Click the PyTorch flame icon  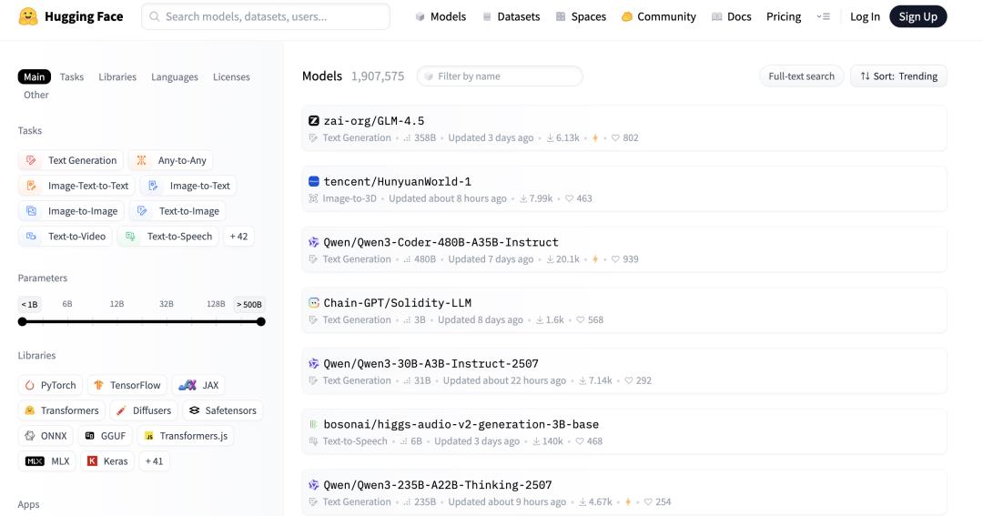coord(29,386)
